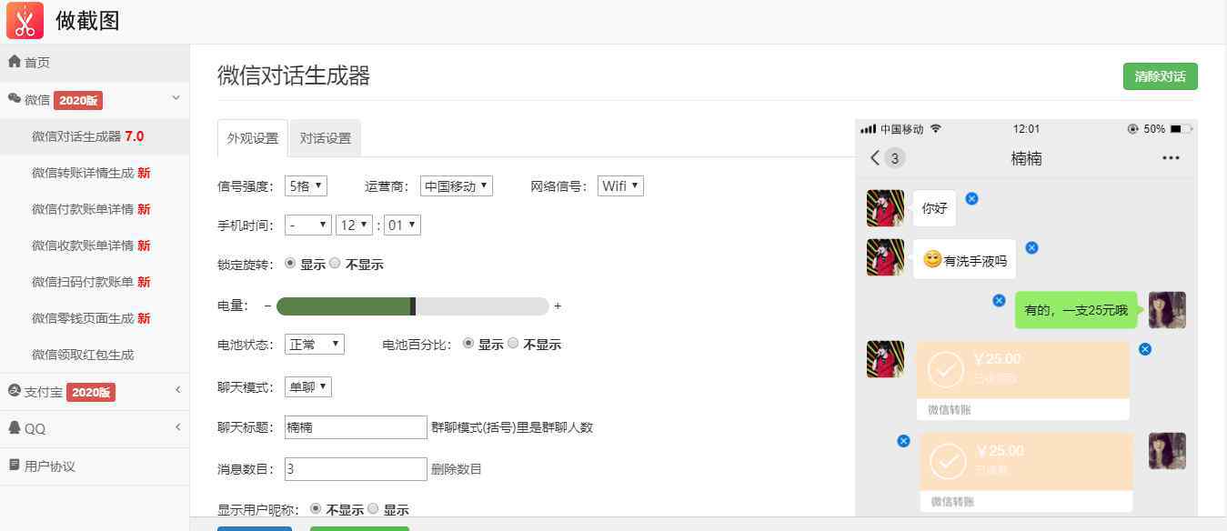
Task: Open the 信号强度 dropdown showing 5格
Action: pos(306,185)
